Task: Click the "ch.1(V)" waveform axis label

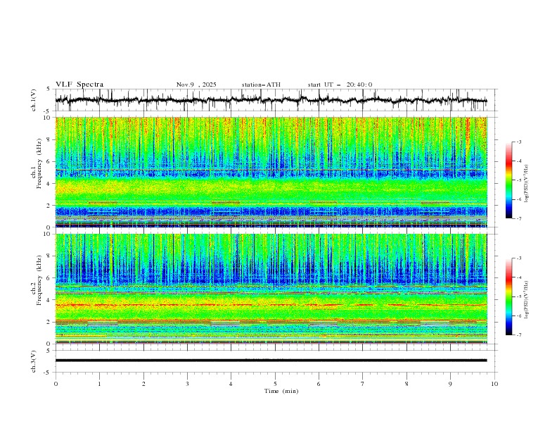Action: [34, 100]
